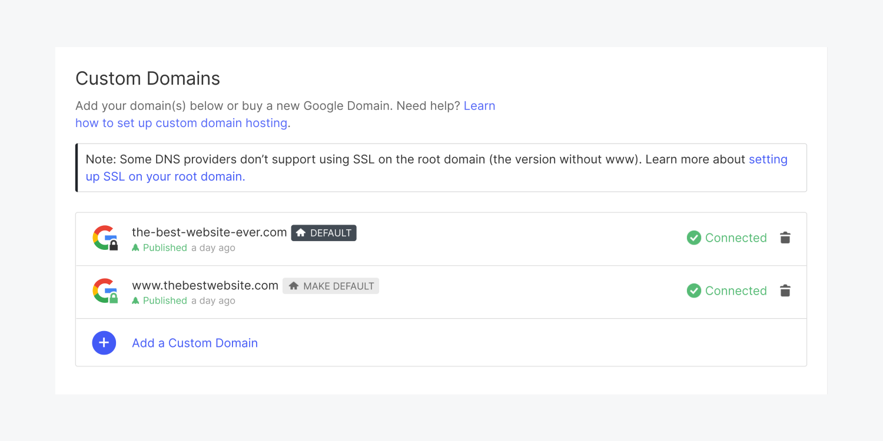Click the house icon in DEFAULT badge

[x=301, y=233]
